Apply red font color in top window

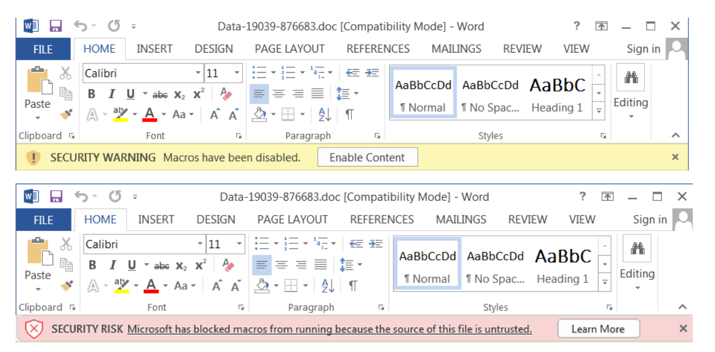point(150,114)
